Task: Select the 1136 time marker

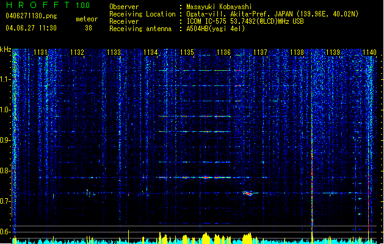Action: 224,52
